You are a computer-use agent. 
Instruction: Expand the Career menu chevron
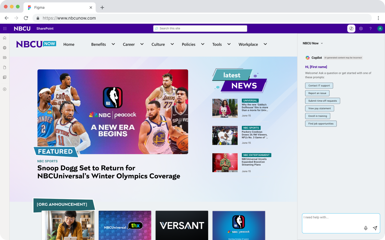coord(142,44)
